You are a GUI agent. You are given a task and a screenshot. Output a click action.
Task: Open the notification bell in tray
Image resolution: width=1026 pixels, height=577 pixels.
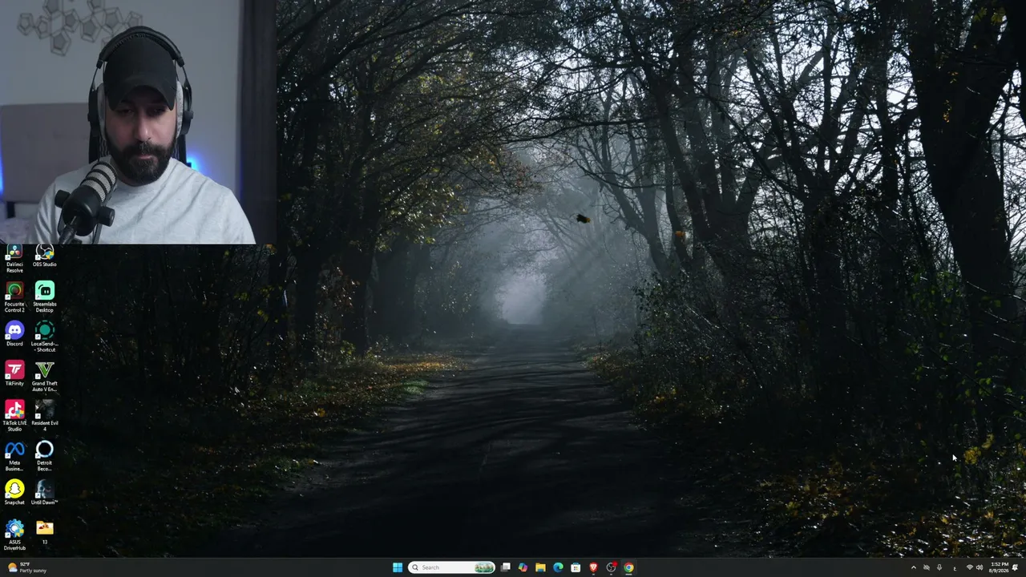pos(1016,567)
